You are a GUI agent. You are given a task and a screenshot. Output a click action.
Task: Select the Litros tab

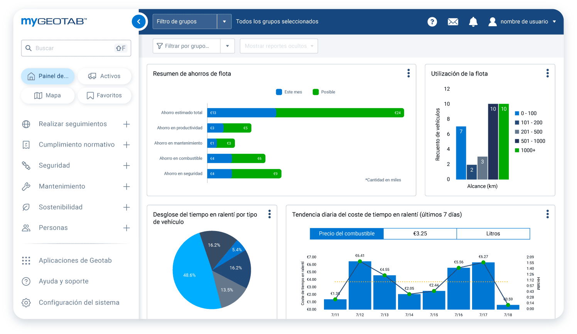tap(493, 234)
